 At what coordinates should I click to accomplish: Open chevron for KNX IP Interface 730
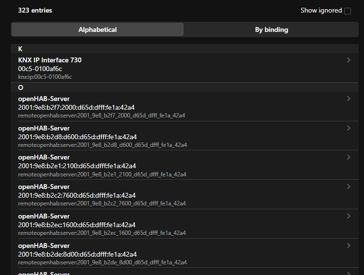coord(349,60)
